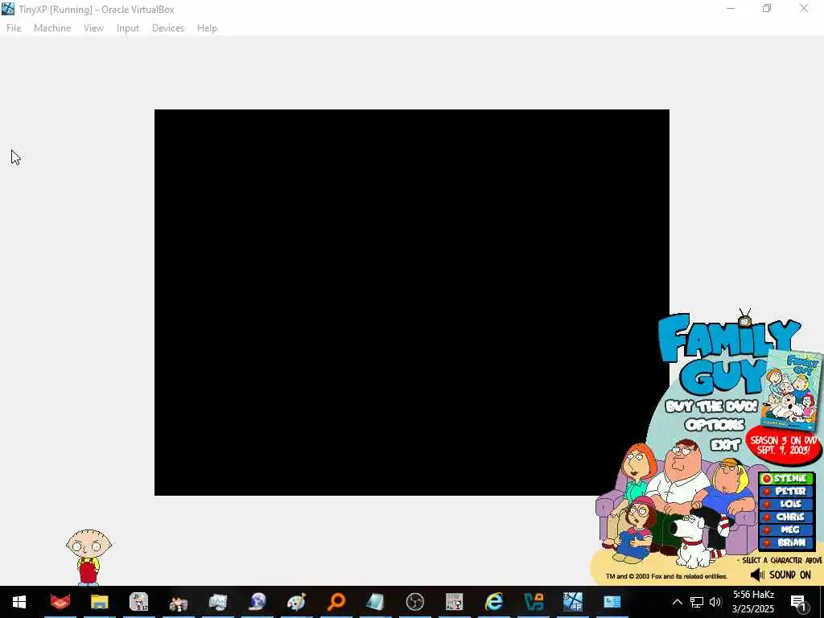Open red fox-face taskbar app
This screenshot has height=618, width=824.
tap(60, 602)
